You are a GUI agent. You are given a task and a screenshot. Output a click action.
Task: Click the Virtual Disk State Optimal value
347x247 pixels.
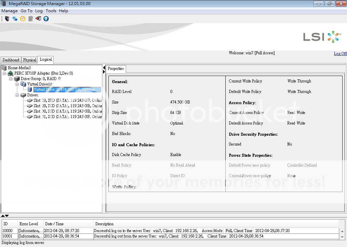[177, 123]
